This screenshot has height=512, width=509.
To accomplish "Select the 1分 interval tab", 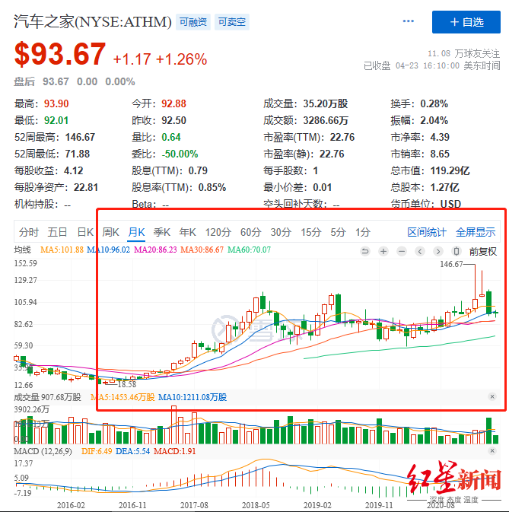I will 362,232.
